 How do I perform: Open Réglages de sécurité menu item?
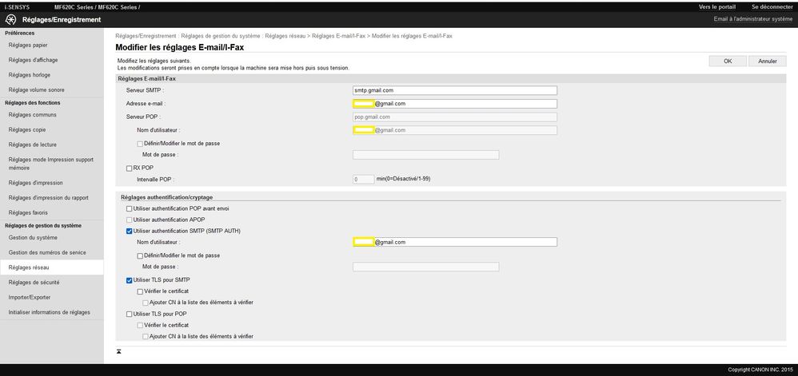[x=34, y=283]
